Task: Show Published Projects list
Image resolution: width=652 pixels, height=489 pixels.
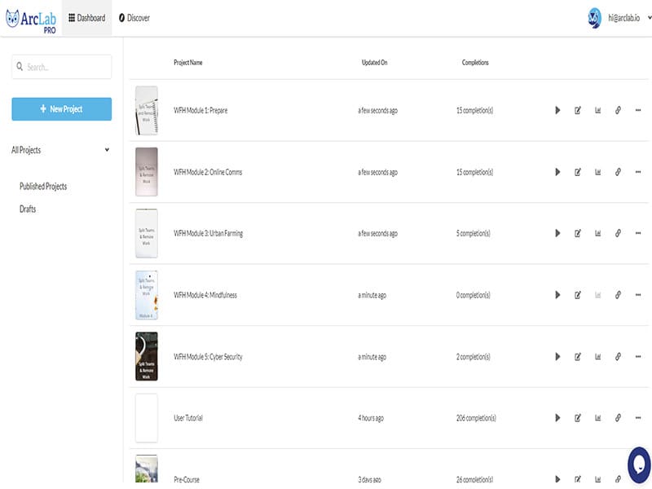Action: pyautogui.click(x=43, y=187)
